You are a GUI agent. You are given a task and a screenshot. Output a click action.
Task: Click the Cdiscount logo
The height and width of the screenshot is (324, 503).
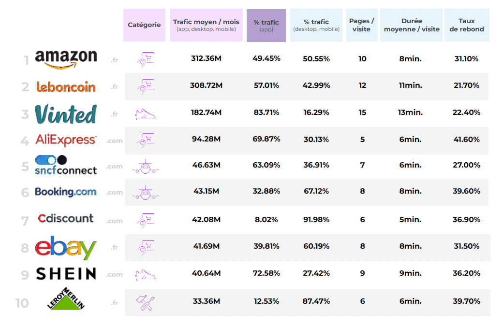pyautogui.click(x=66, y=218)
